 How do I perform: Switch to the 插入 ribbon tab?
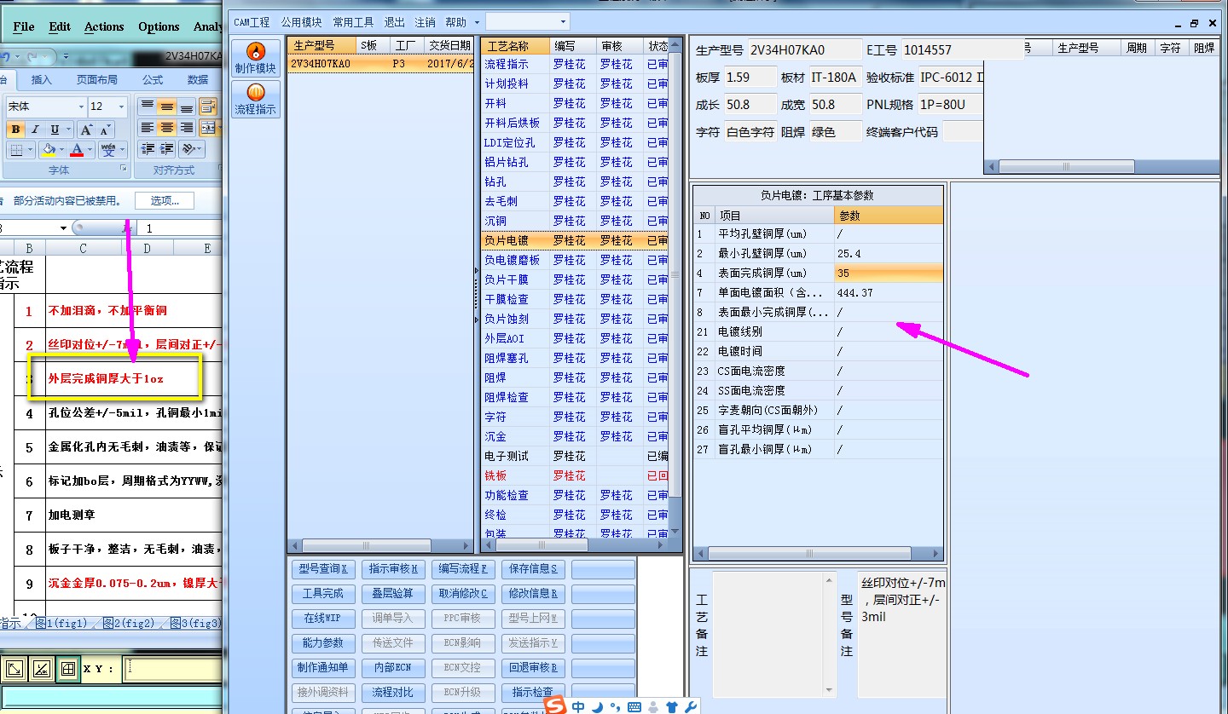pos(41,79)
